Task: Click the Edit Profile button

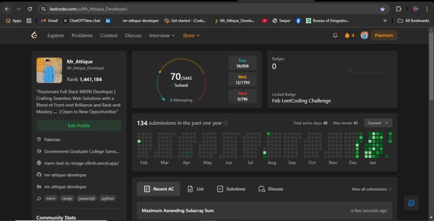Action: click(79, 125)
